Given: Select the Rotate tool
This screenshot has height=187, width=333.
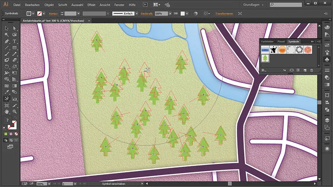Looking at the screenshot, I should click(7, 66).
